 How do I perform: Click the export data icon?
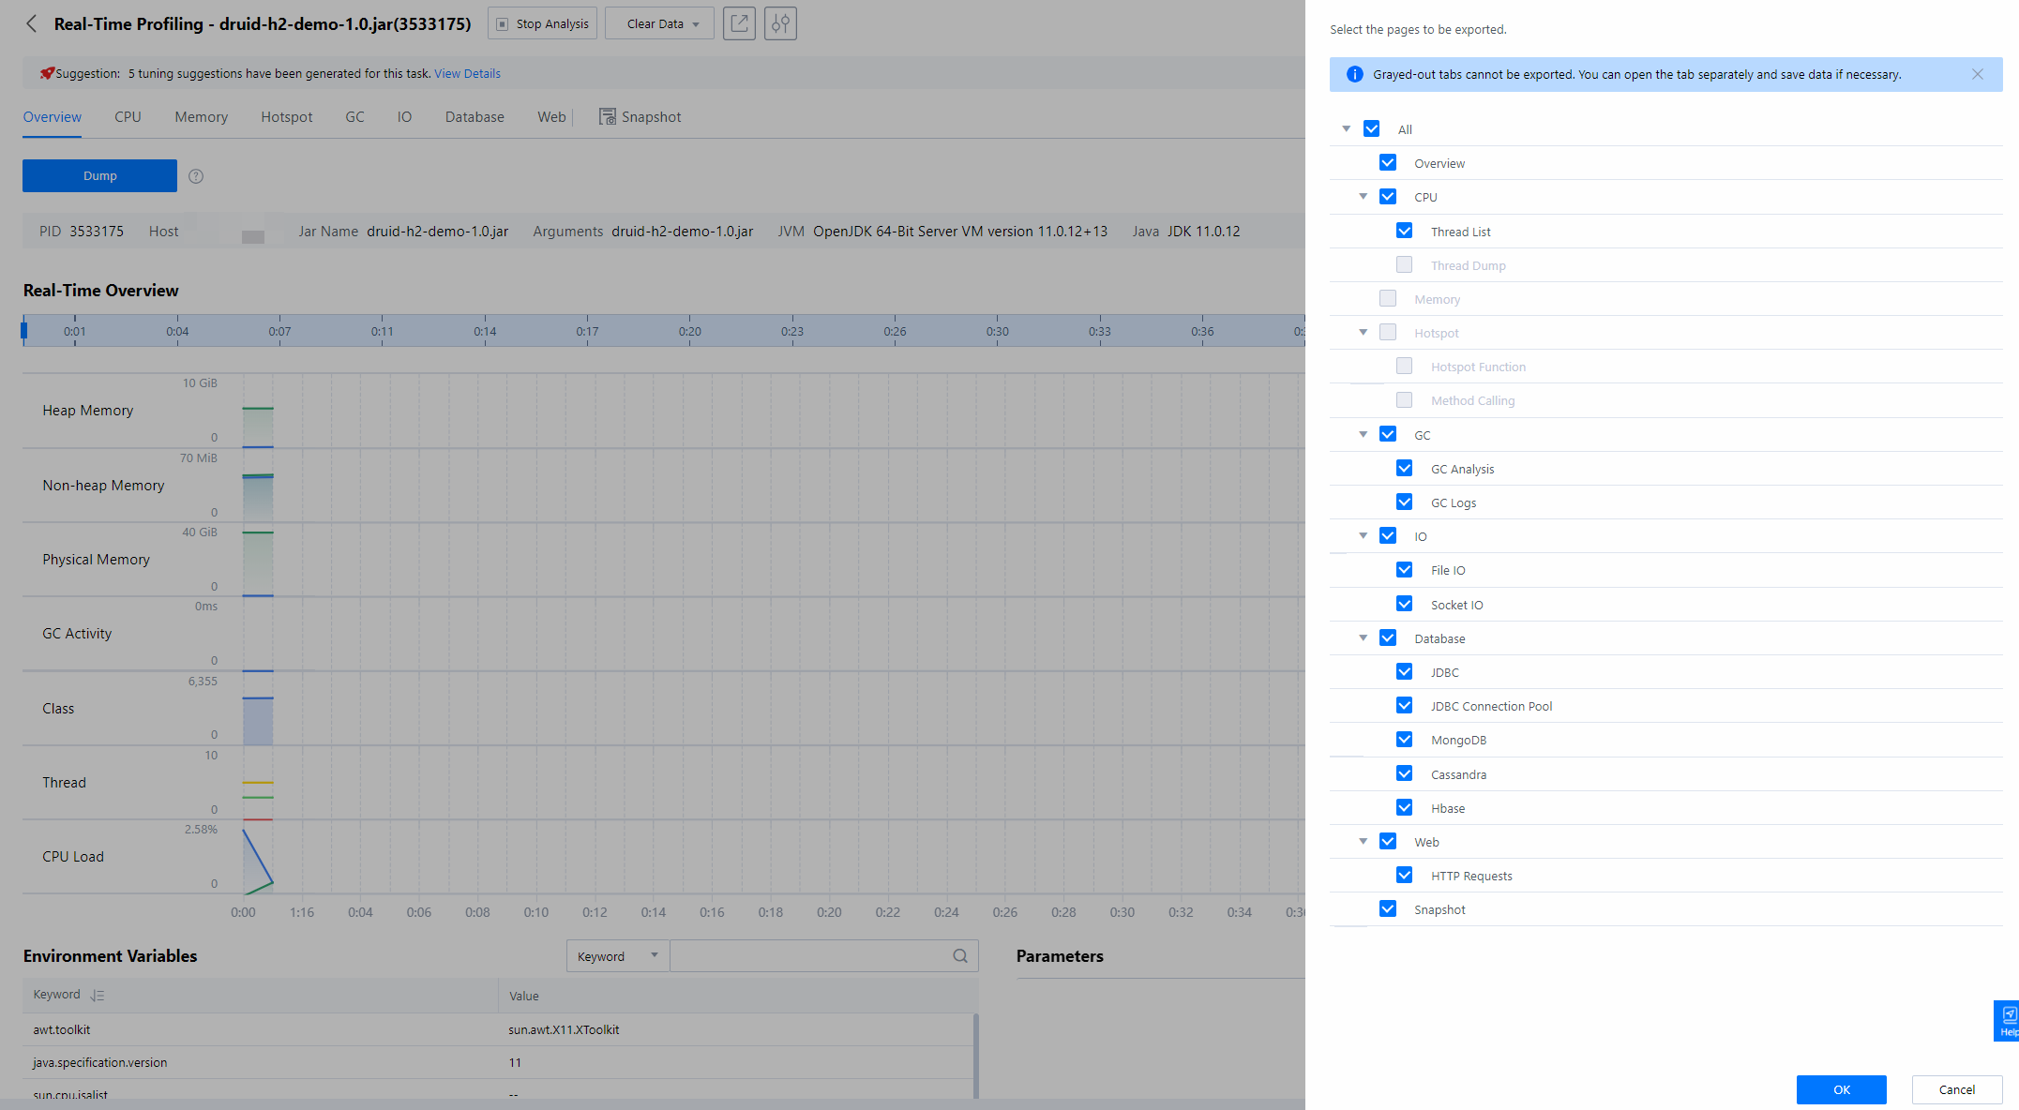(739, 23)
